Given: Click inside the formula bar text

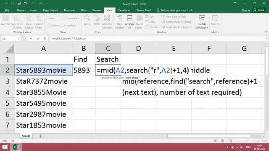Looking at the screenshot, I should (x=69, y=39).
